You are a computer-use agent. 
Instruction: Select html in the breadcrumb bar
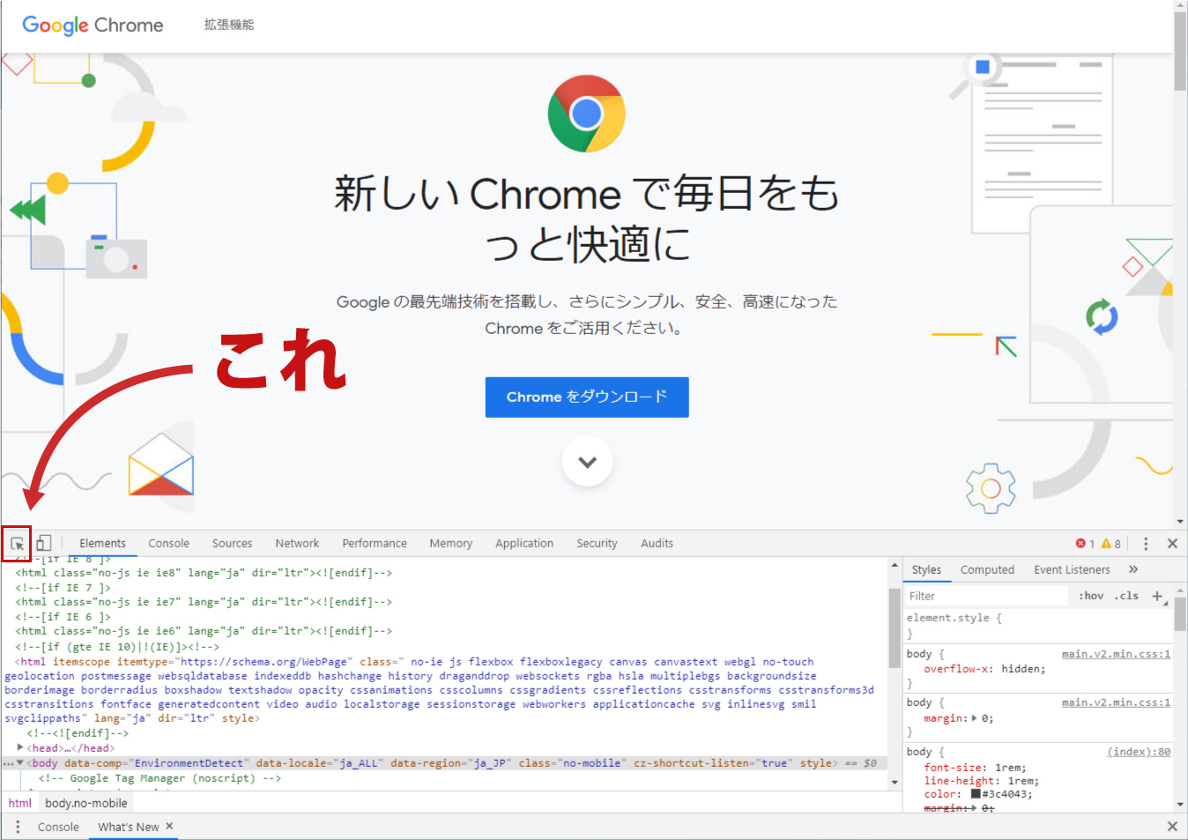coord(20,803)
